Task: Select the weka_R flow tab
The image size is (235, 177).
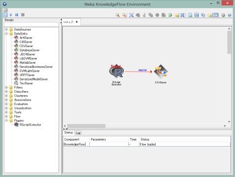Action: [69, 22]
